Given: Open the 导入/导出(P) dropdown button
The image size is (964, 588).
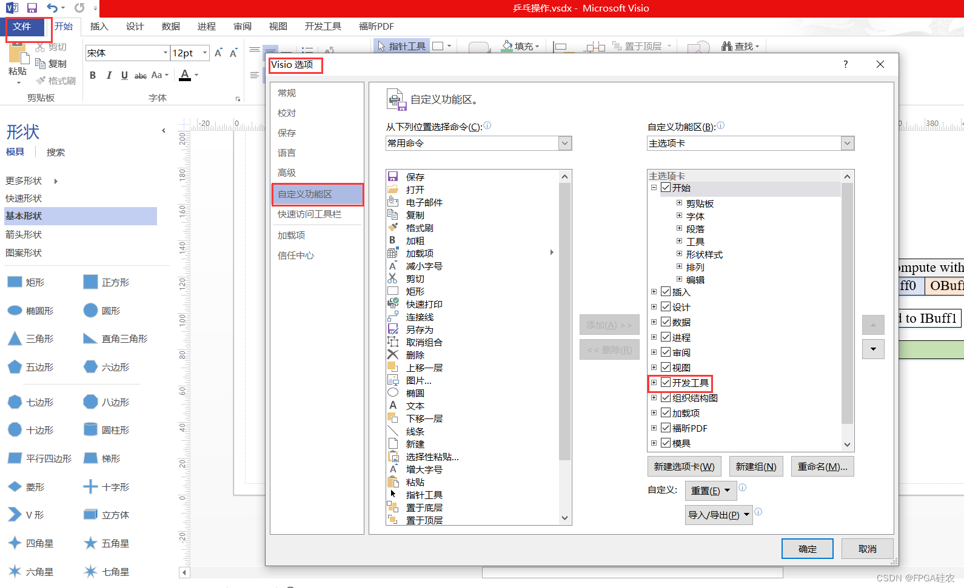Looking at the screenshot, I should tap(718, 515).
